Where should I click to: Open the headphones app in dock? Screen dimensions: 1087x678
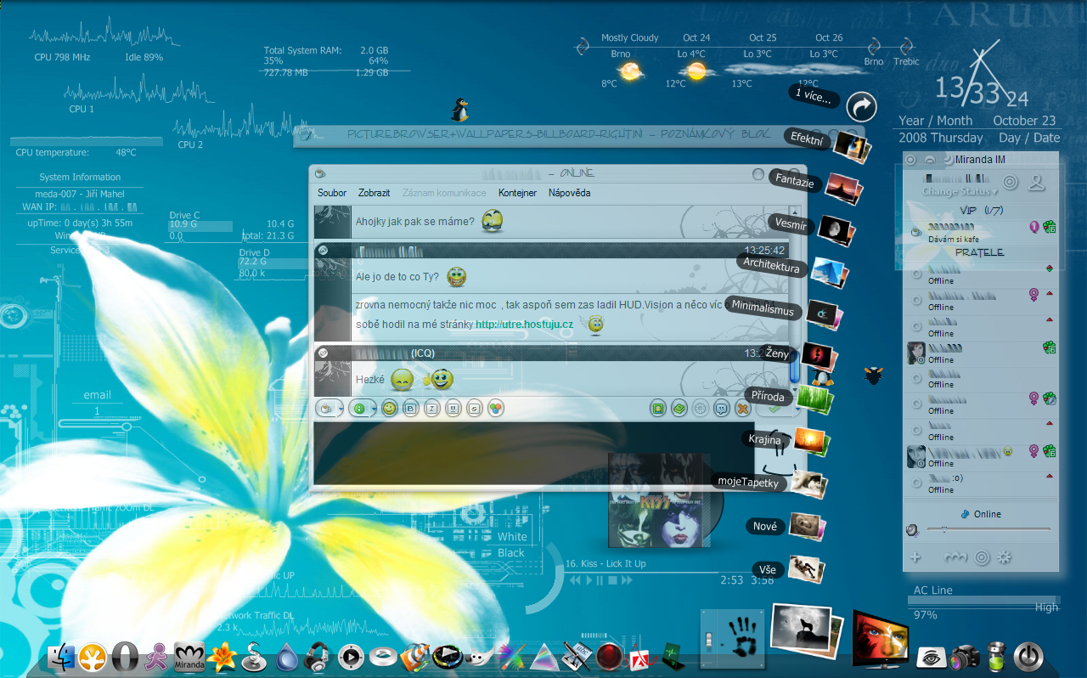point(318,657)
